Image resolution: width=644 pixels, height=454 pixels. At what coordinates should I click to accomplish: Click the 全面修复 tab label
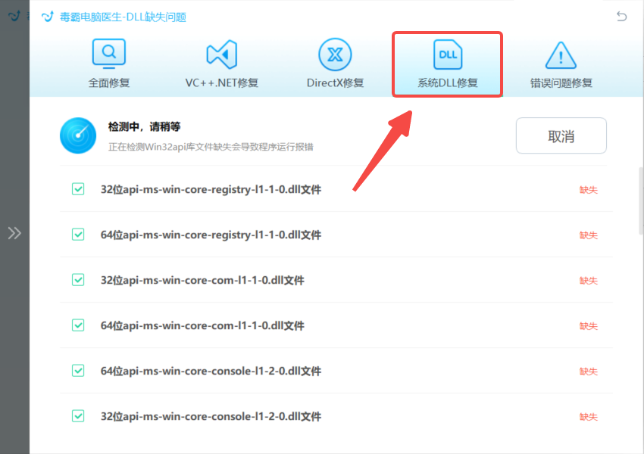pos(109,82)
